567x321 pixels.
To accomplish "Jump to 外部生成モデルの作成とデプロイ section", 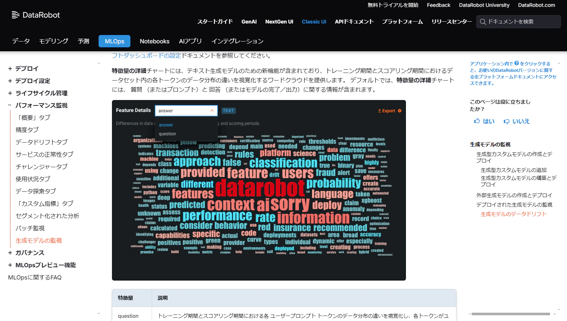I will [x=514, y=195].
